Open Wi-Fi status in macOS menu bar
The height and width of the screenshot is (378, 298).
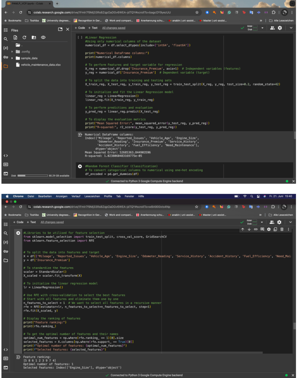click(245, 196)
